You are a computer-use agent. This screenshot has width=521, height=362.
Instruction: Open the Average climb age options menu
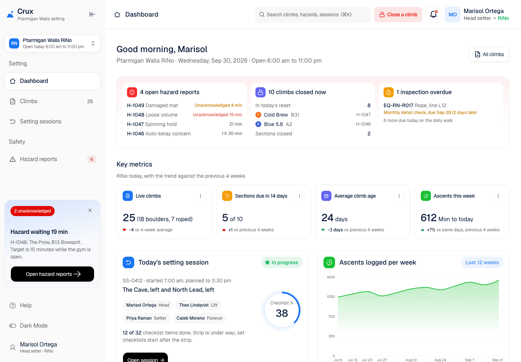coord(399,196)
